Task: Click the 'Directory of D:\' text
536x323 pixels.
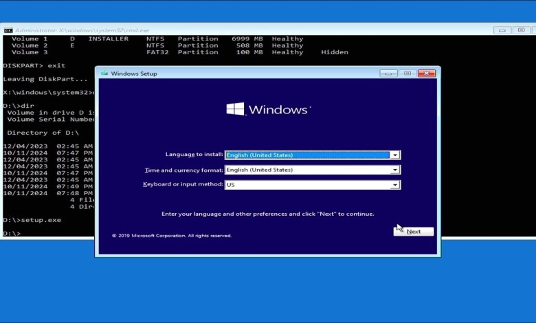Action: pyautogui.click(x=43, y=133)
